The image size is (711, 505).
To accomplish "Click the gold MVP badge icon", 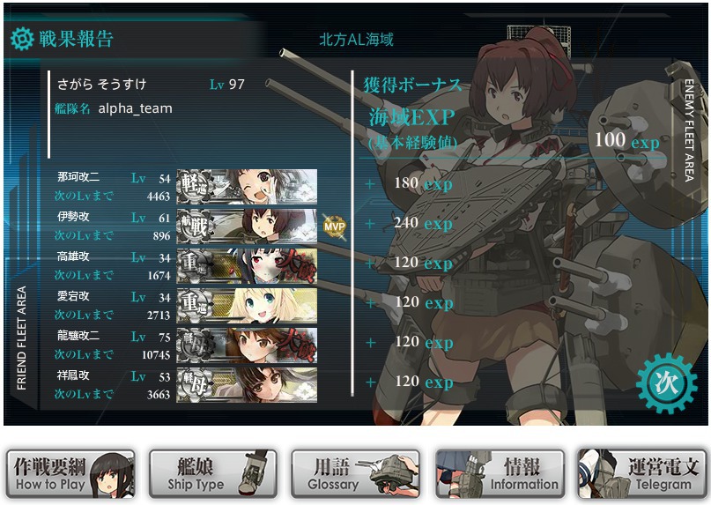I will [x=334, y=227].
